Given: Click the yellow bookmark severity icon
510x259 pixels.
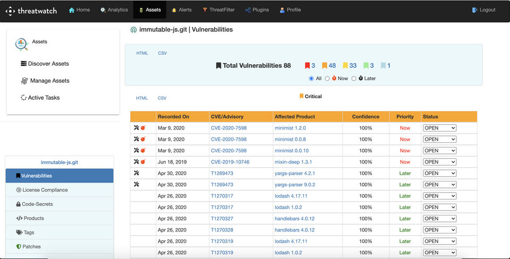Looking at the screenshot, I should (x=345, y=66).
